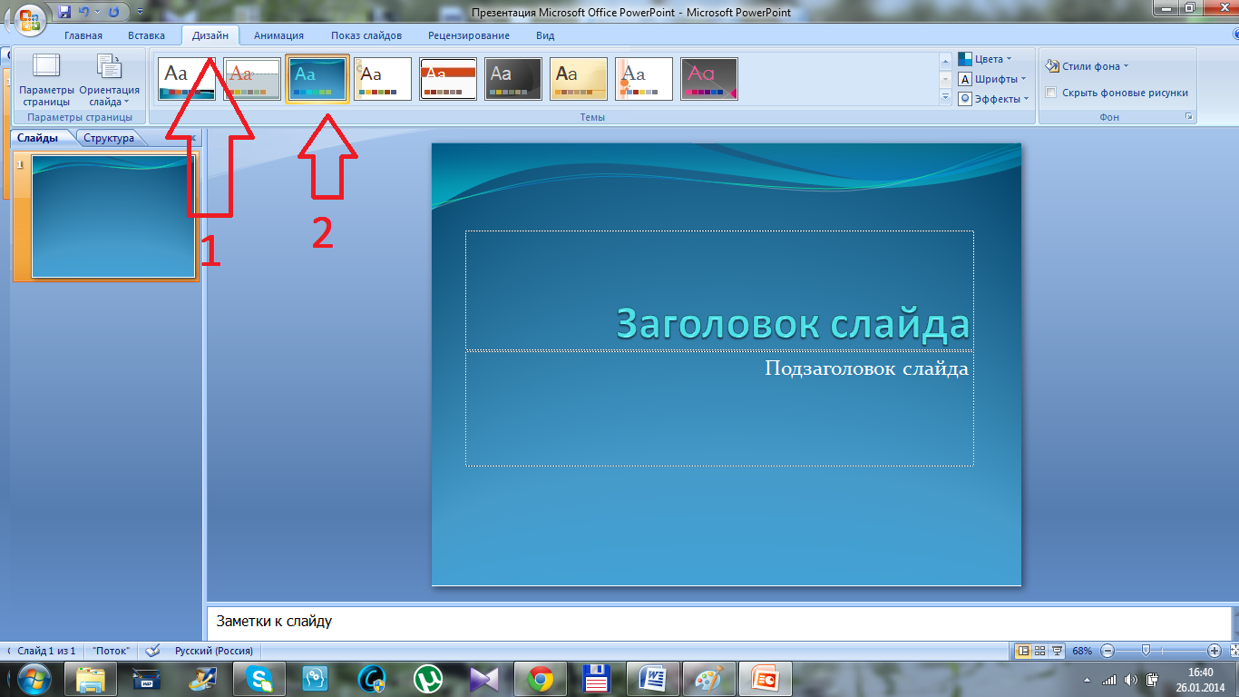Open the Показ слайдов ribbon tab

click(x=366, y=35)
